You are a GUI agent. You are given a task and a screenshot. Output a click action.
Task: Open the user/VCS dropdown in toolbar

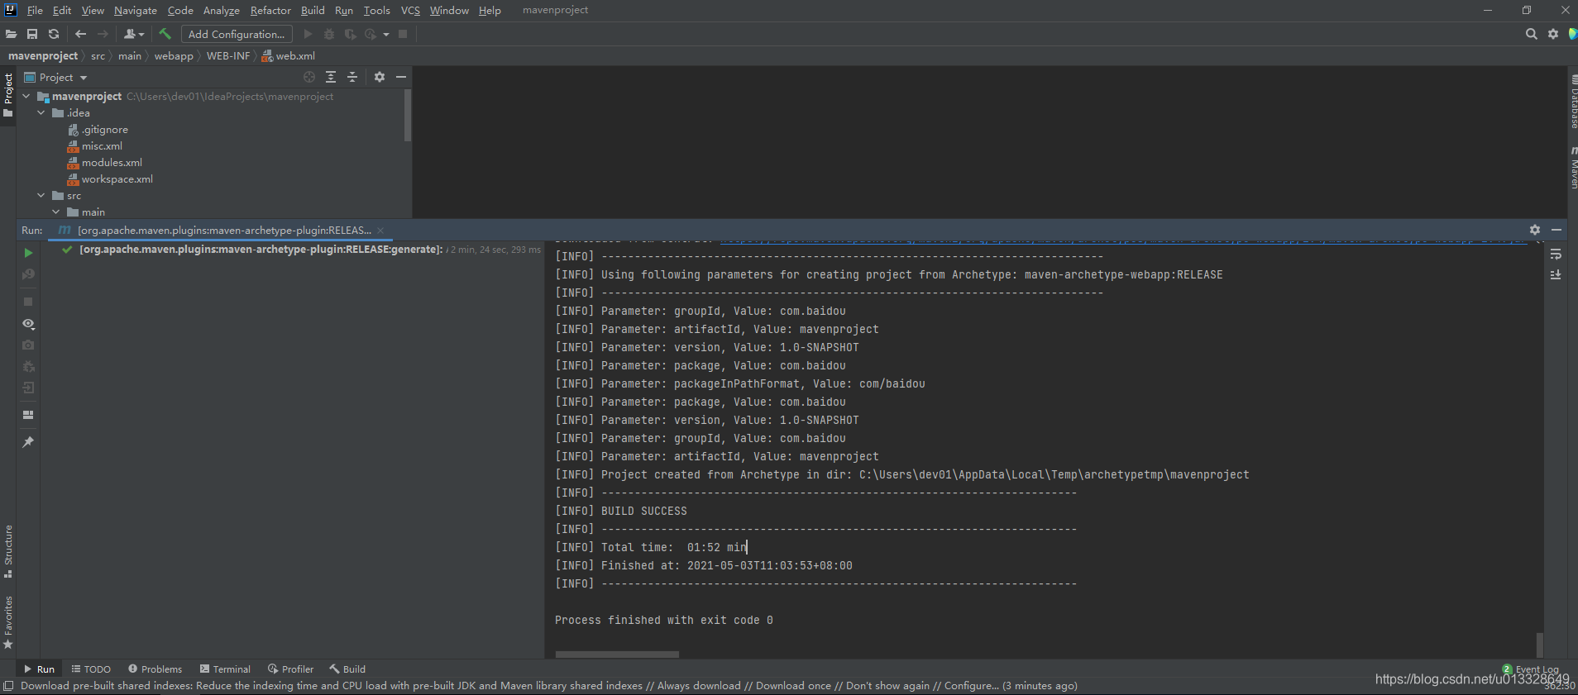[x=134, y=34]
